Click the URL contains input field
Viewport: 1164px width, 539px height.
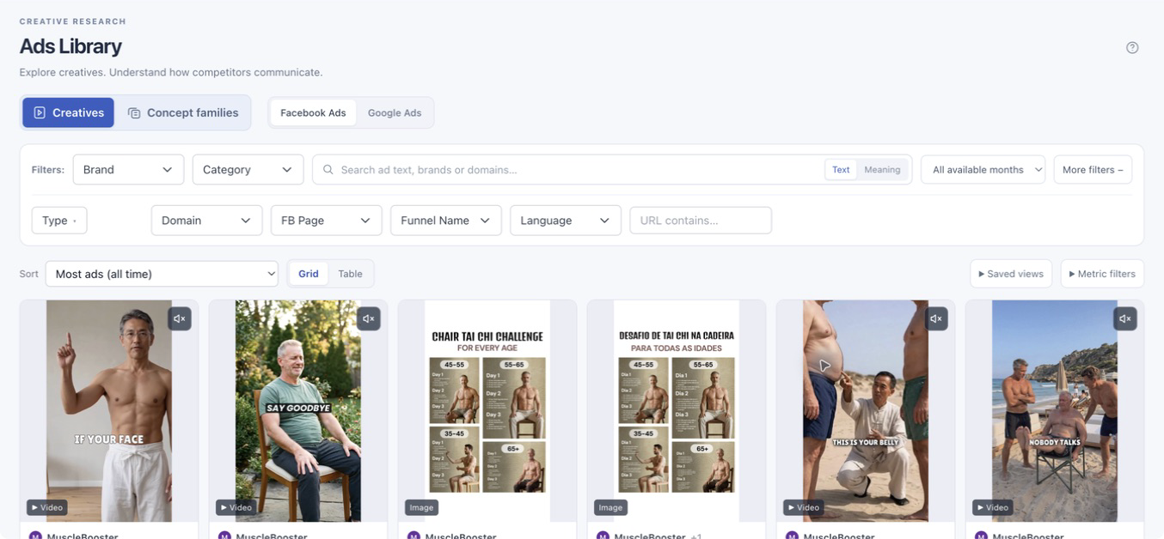point(701,221)
